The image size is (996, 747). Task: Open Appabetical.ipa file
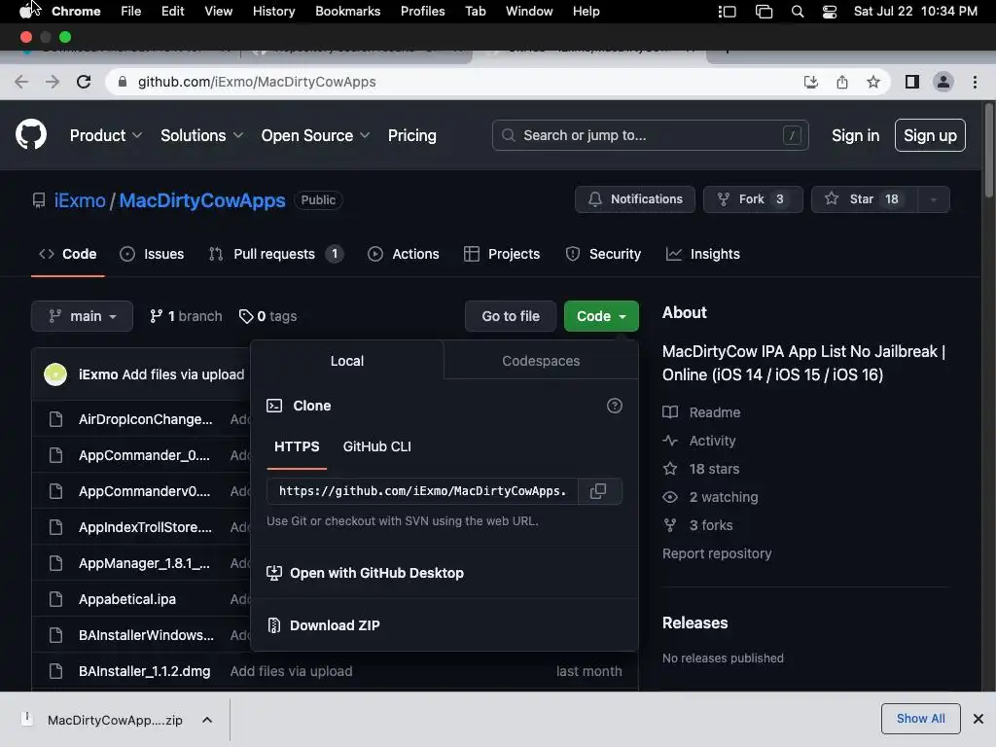(127, 599)
